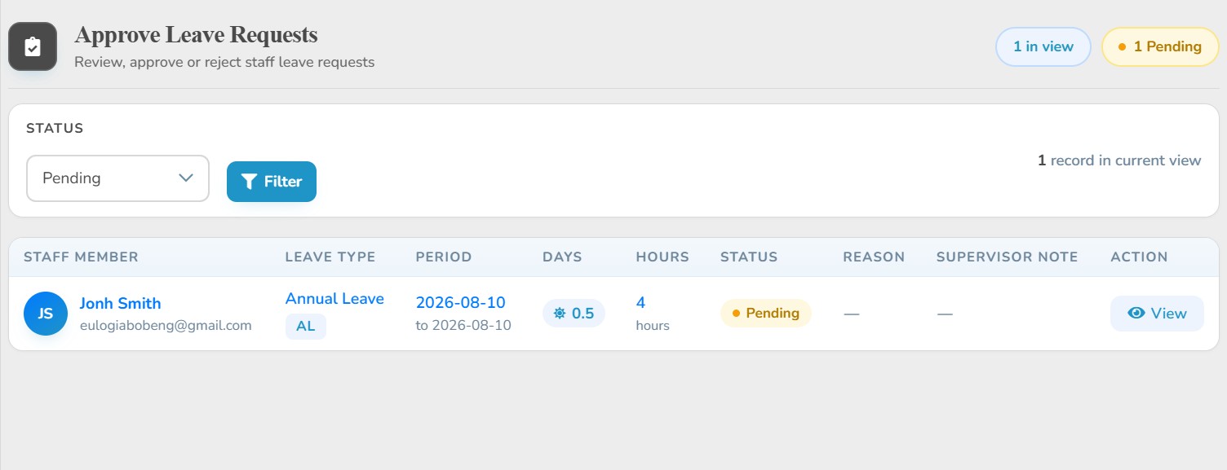The height and width of the screenshot is (470, 1227).
Task: Click the '1 Pending' header badge
Action: [1160, 46]
